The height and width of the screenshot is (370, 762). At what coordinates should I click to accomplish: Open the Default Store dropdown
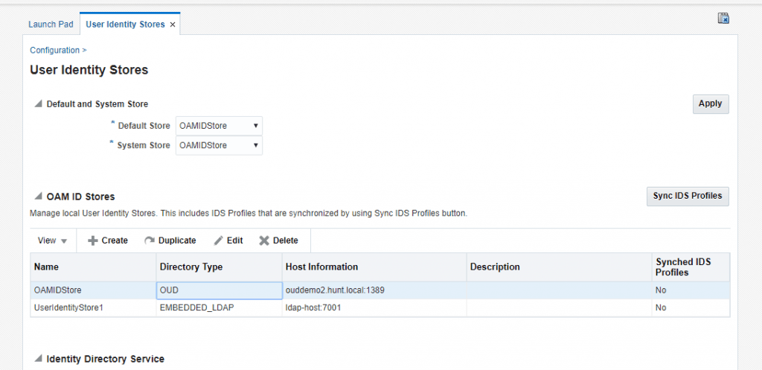(x=219, y=126)
